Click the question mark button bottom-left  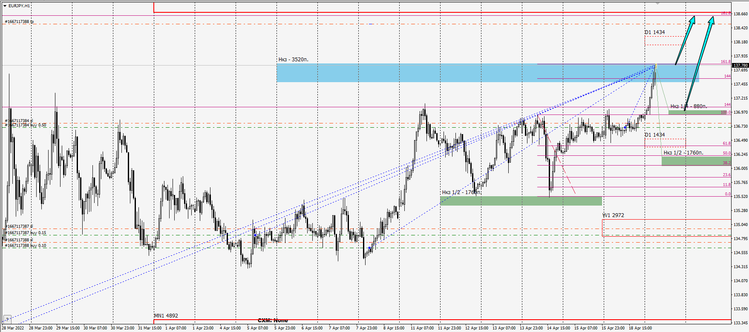tap(7, 320)
